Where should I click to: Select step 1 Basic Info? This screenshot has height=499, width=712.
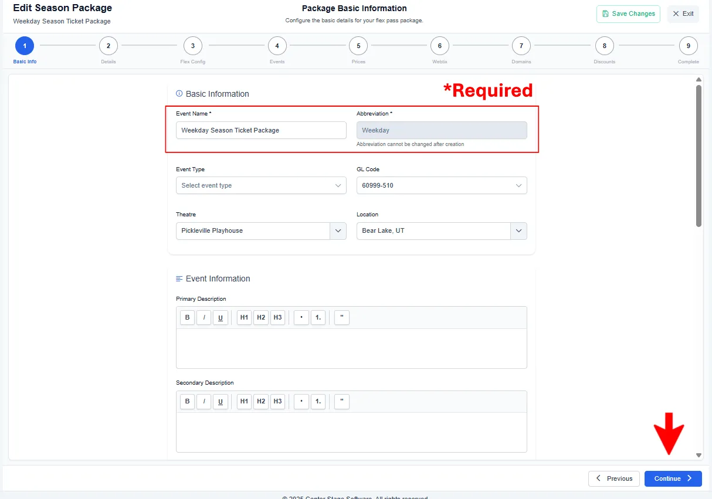coord(25,46)
